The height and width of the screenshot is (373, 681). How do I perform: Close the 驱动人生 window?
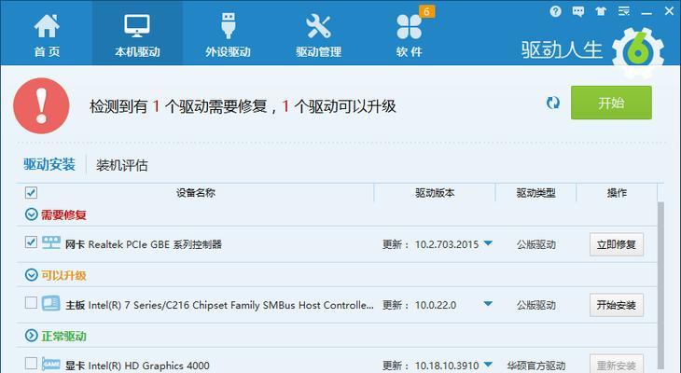[669, 11]
